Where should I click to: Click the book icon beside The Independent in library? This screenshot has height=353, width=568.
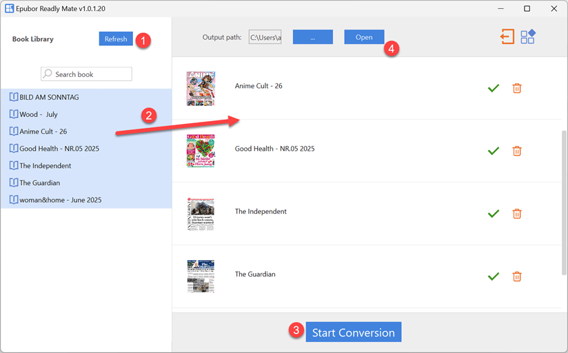[14, 165]
